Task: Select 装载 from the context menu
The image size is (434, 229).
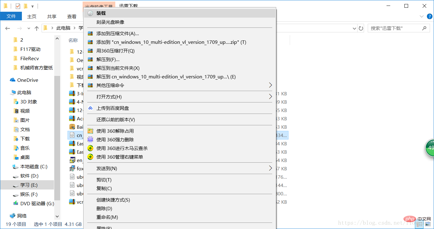Action: coord(102,13)
